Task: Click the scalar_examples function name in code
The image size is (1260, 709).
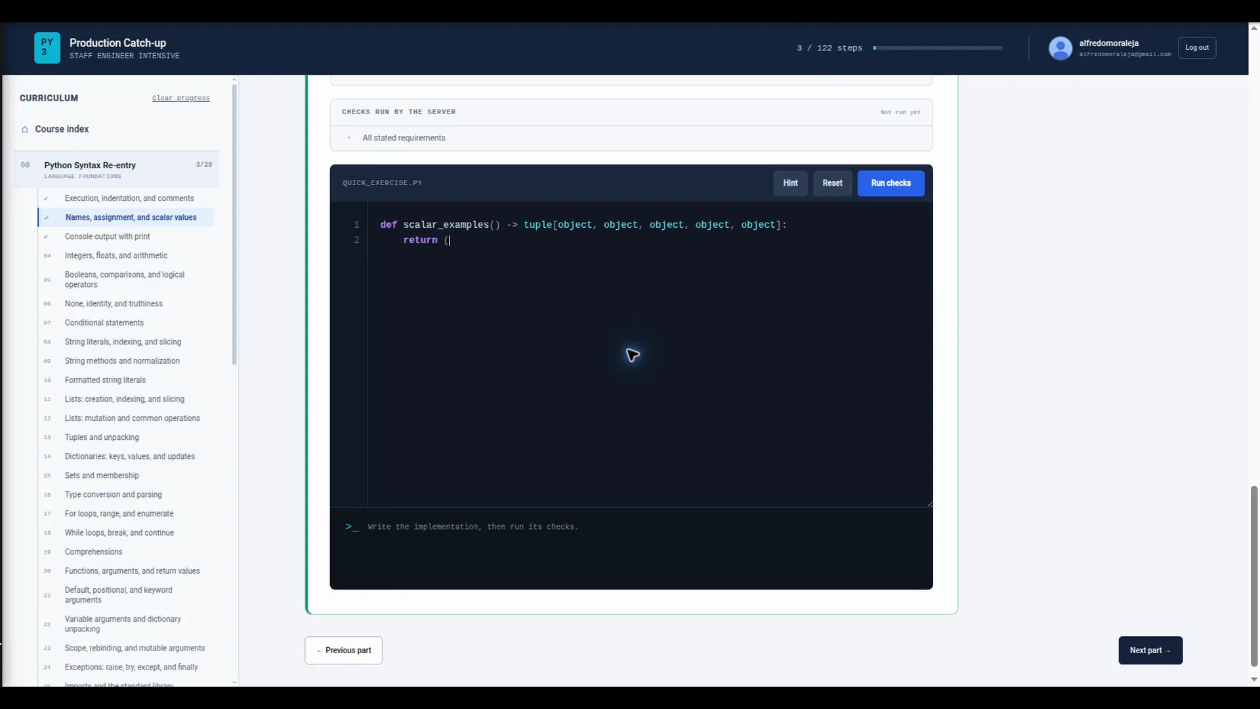Action: click(x=446, y=225)
